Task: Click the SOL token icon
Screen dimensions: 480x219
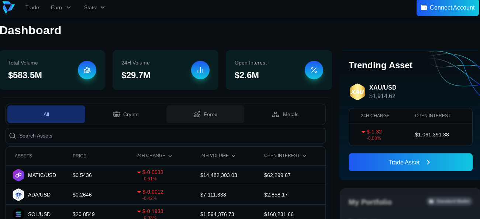Action: pyautogui.click(x=18, y=214)
